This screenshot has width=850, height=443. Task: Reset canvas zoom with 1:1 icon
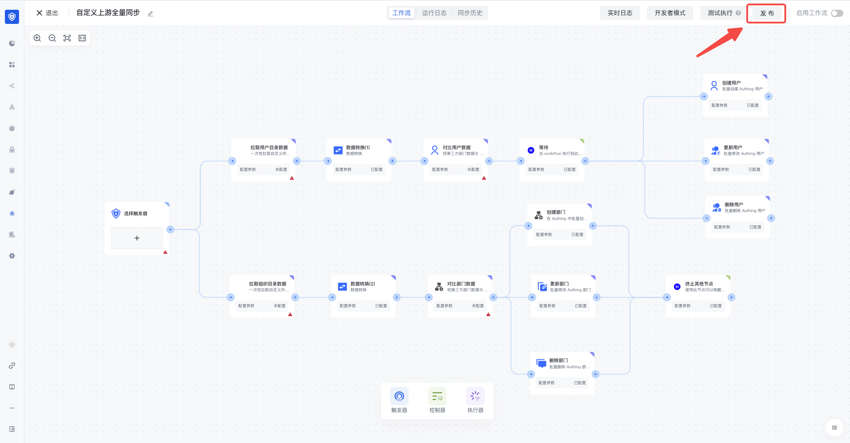pyautogui.click(x=82, y=38)
